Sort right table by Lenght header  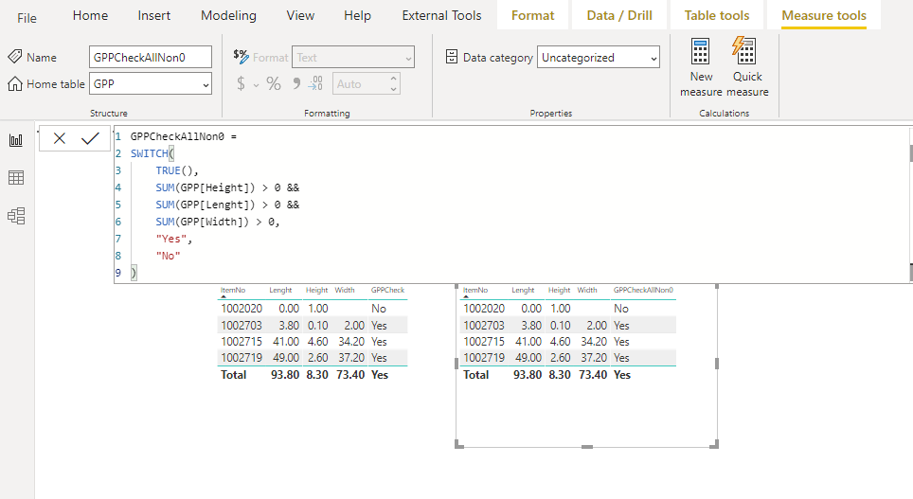(523, 290)
